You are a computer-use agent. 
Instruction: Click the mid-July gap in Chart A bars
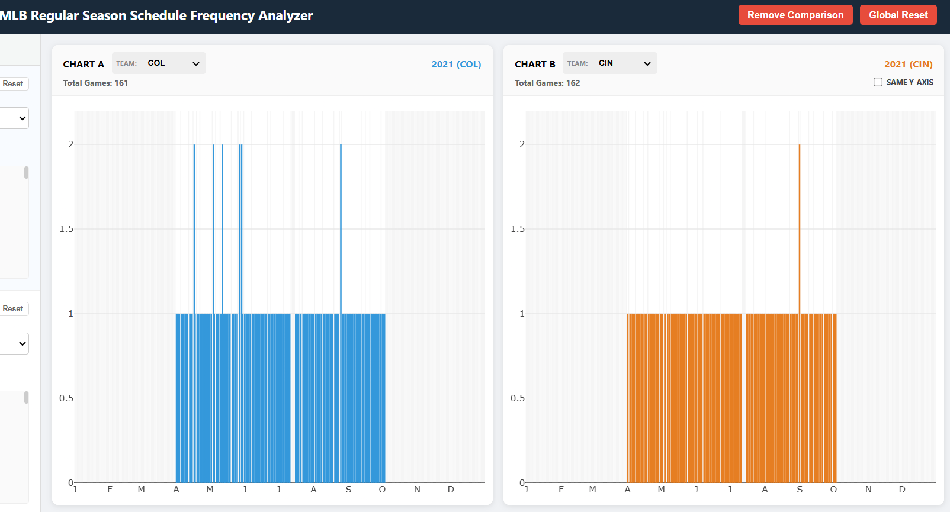coord(293,397)
